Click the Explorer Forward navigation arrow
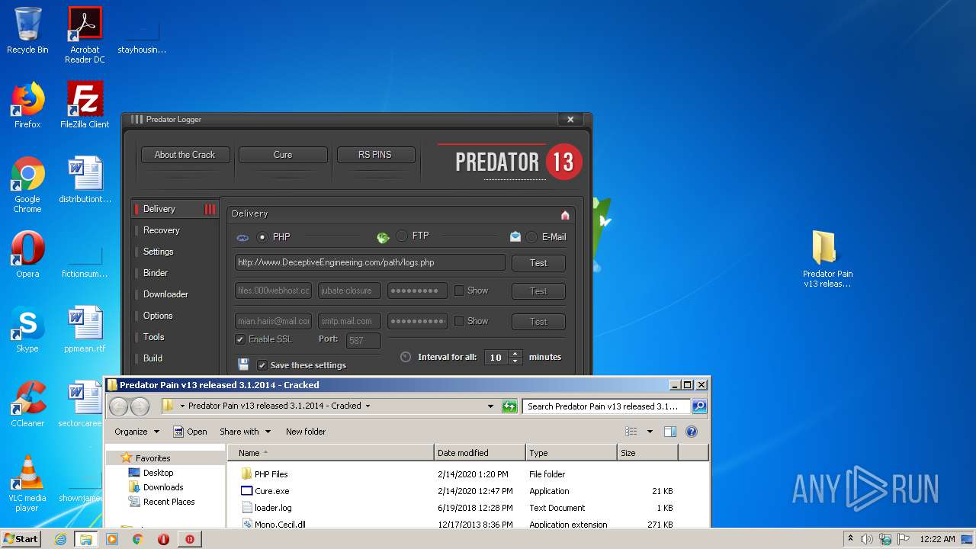 pyautogui.click(x=140, y=406)
